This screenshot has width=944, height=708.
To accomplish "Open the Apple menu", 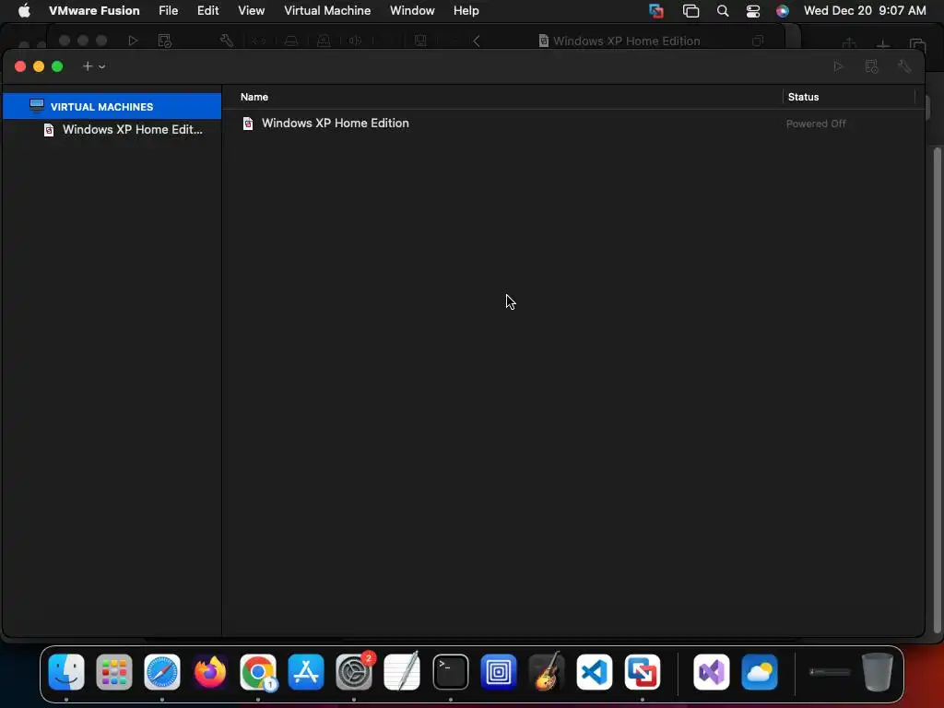I will (24, 10).
